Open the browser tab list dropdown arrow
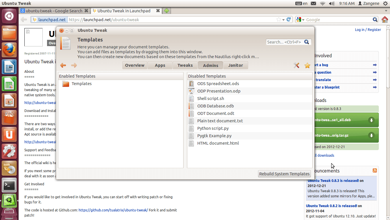This screenshot has width=390, height=220. point(386,11)
